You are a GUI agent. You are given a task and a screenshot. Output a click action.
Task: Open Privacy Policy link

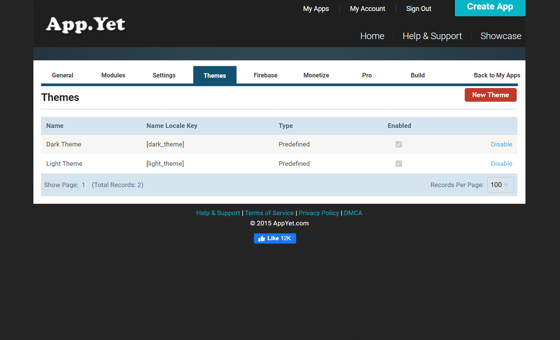319,213
